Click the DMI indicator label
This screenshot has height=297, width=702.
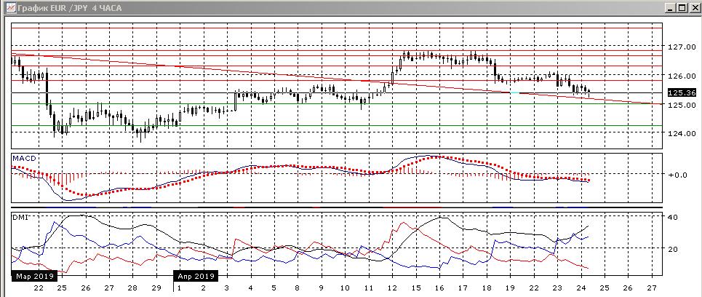[20, 218]
